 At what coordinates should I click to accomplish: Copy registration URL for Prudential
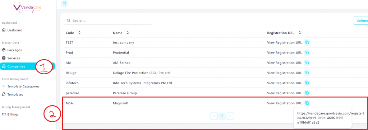point(307,52)
